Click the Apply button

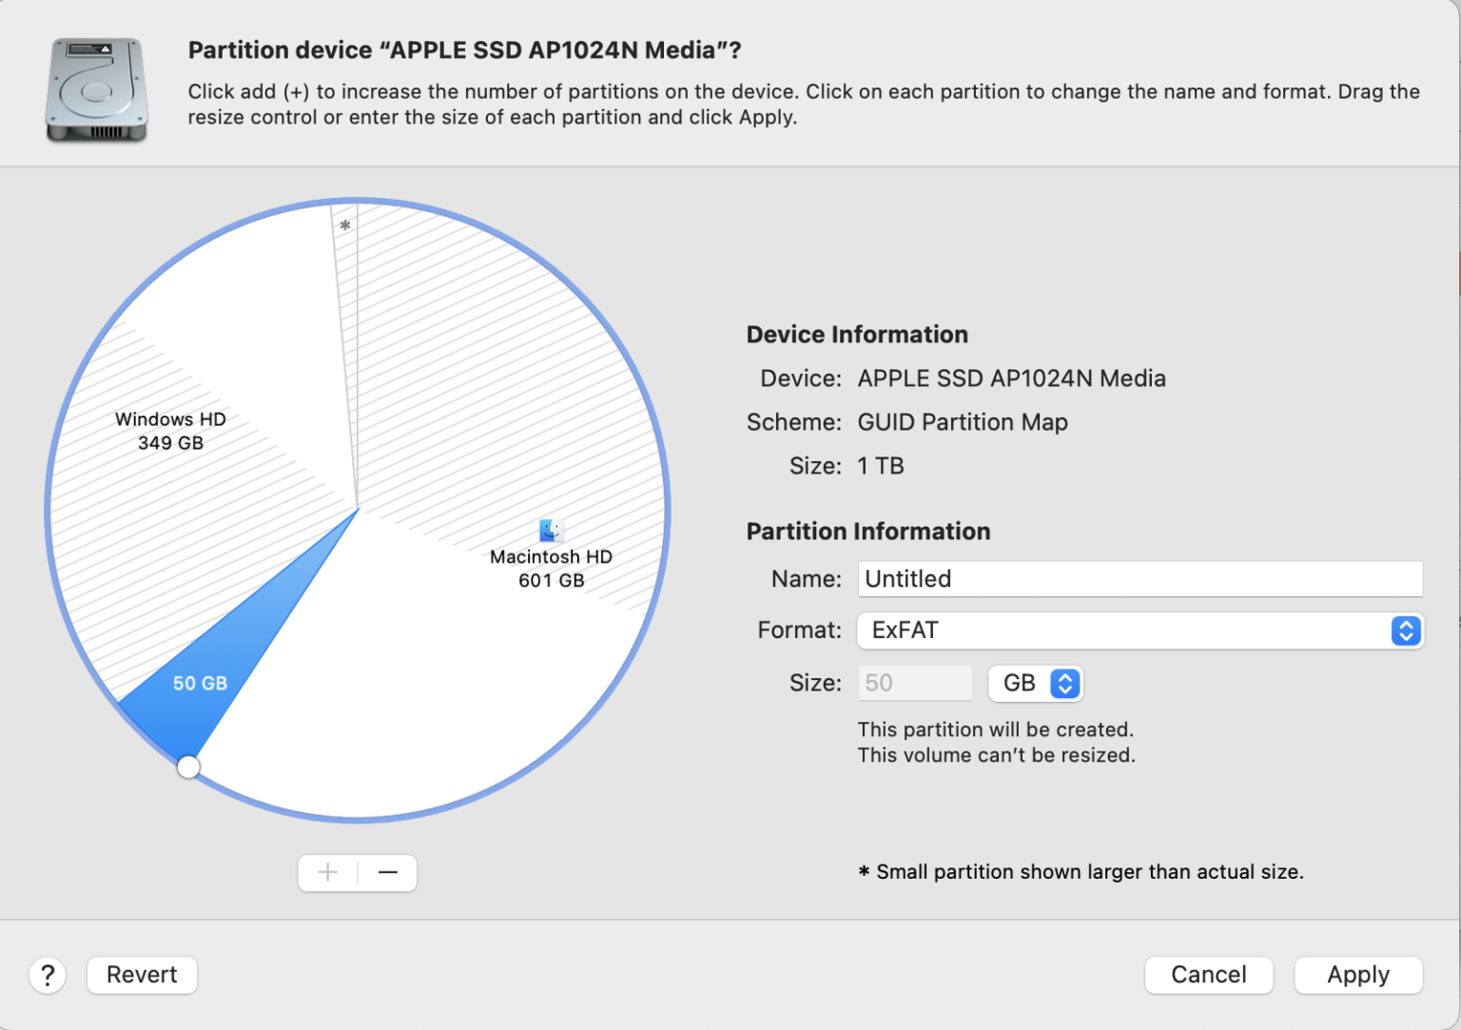pyautogui.click(x=1357, y=975)
